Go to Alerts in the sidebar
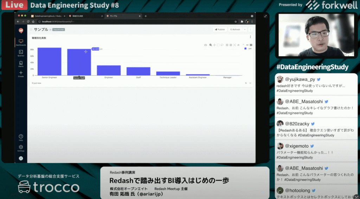The image size is (360, 199). pyautogui.click(x=21, y=63)
